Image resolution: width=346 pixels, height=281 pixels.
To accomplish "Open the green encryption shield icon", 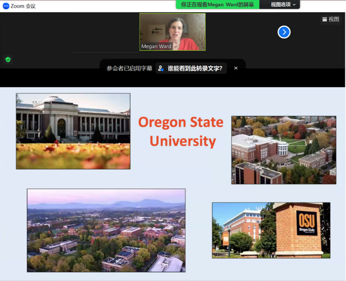I will tap(8, 60).
